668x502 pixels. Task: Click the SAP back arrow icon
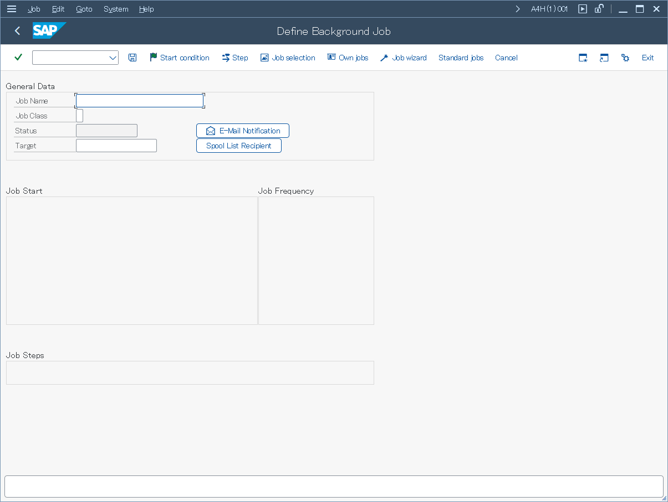click(18, 31)
